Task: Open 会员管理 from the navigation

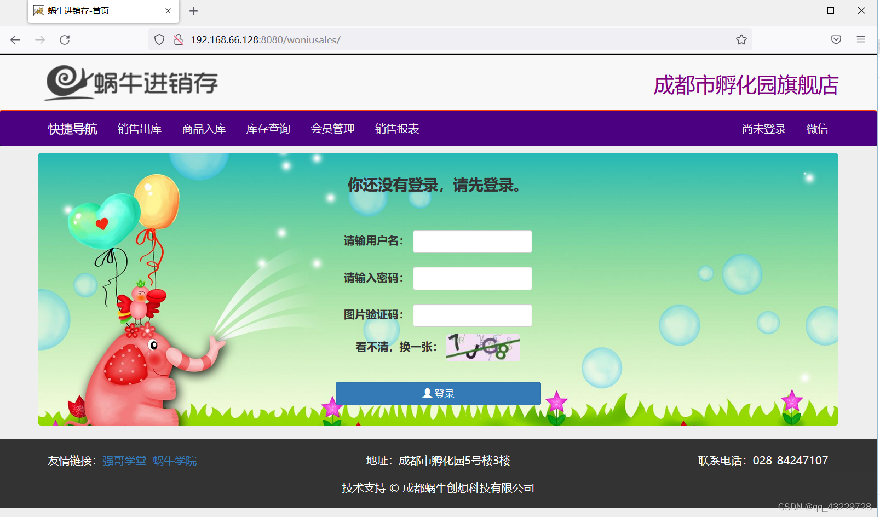Action: [332, 129]
